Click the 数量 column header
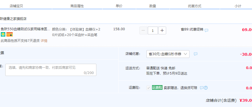The width and height of the screenshot is (252, 107). [x=153, y=6]
